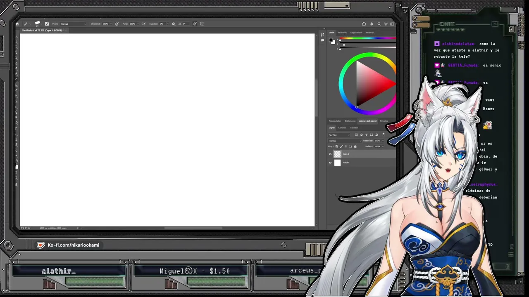Hide the Fondo layer
This screenshot has height=297, width=529.
(330, 163)
